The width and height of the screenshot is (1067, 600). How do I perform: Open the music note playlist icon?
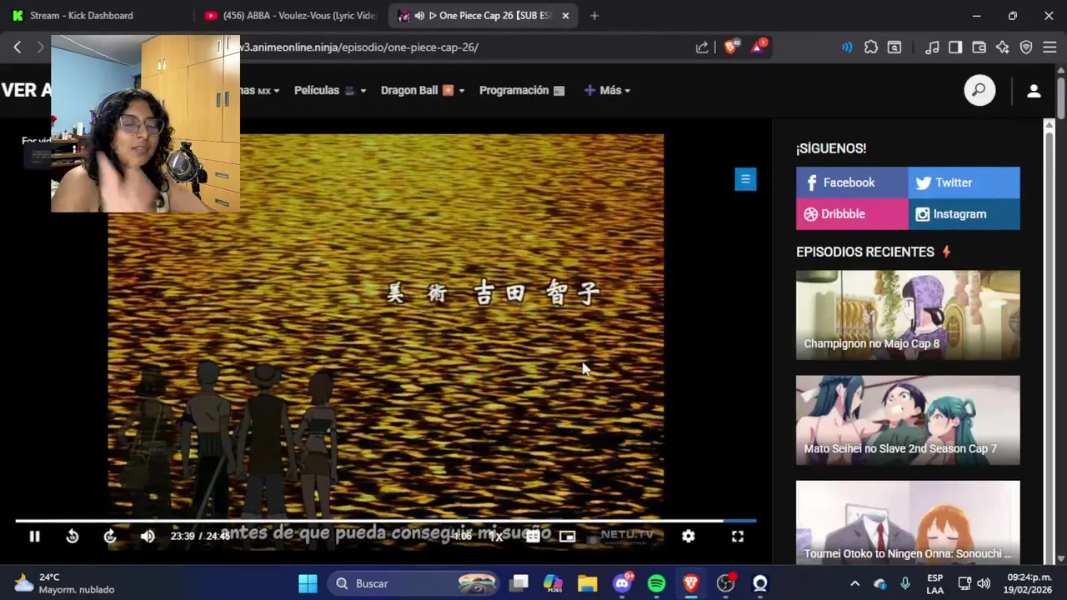[x=933, y=47]
